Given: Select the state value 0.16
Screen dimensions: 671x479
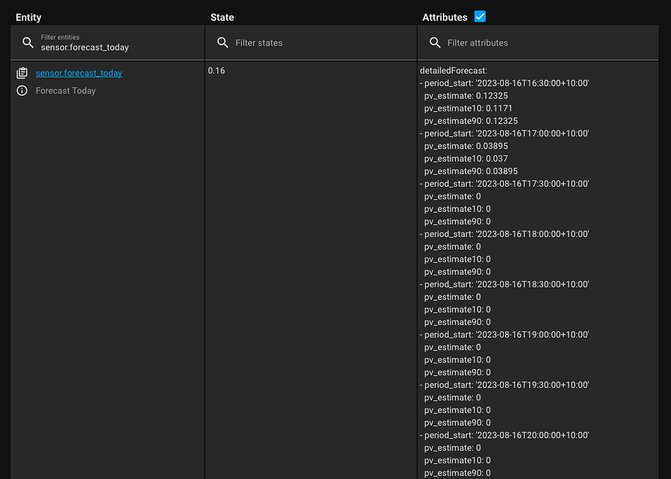Looking at the screenshot, I should click(216, 70).
